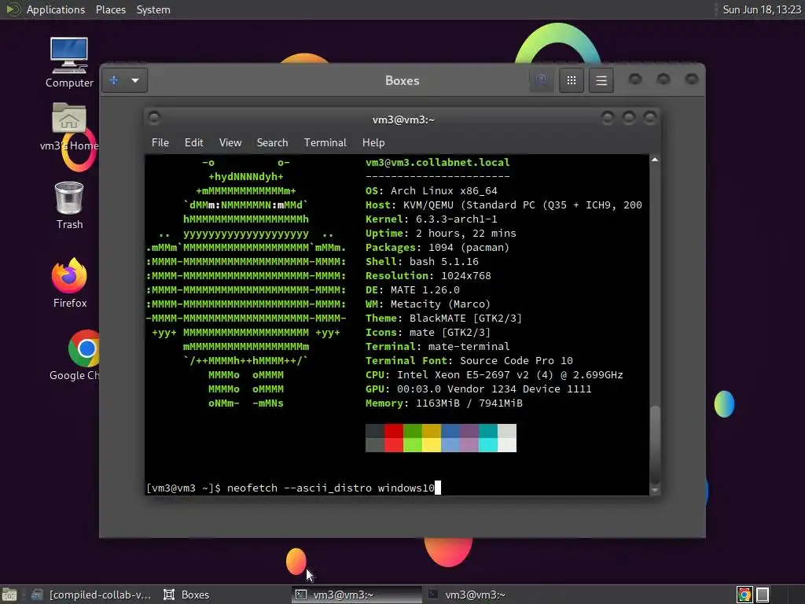Open the Edit menu in the terminal

(193, 142)
